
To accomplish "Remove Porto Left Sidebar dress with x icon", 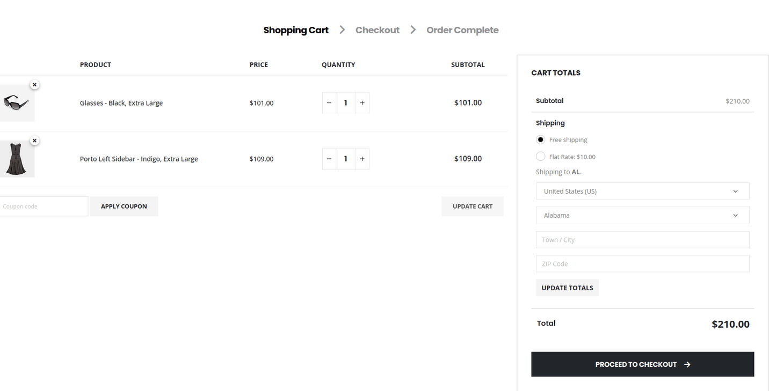I will [x=34, y=141].
